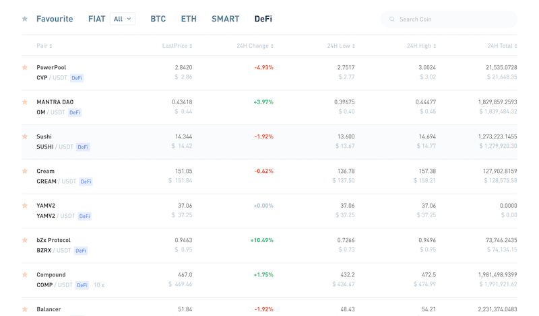The height and width of the screenshot is (316, 539).
Task: Click the magnifier icon in the search box
Action: [x=392, y=19]
